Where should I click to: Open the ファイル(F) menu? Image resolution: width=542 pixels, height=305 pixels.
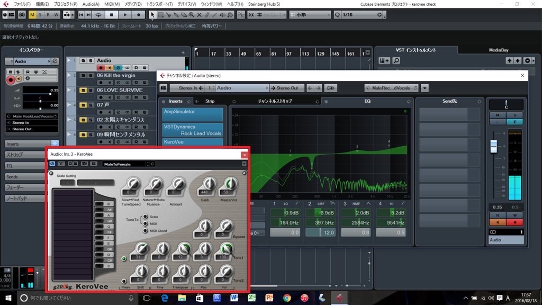click(x=22, y=4)
